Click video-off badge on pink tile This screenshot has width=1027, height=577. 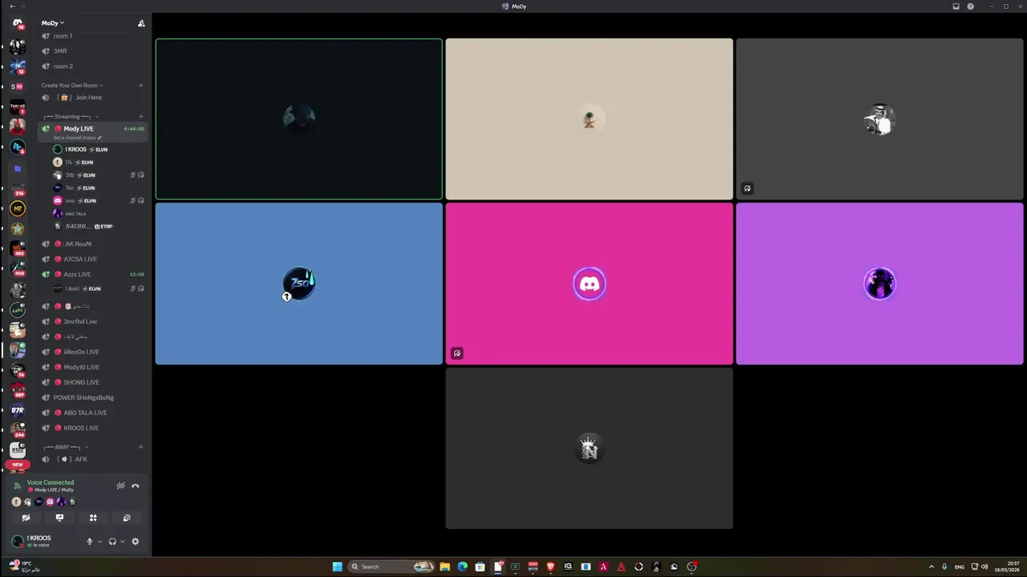(457, 353)
